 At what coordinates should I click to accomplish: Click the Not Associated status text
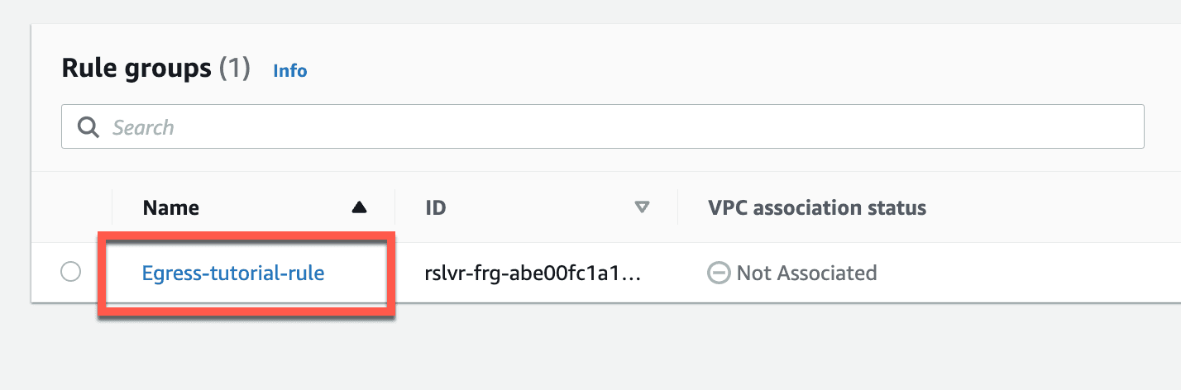click(x=806, y=273)
